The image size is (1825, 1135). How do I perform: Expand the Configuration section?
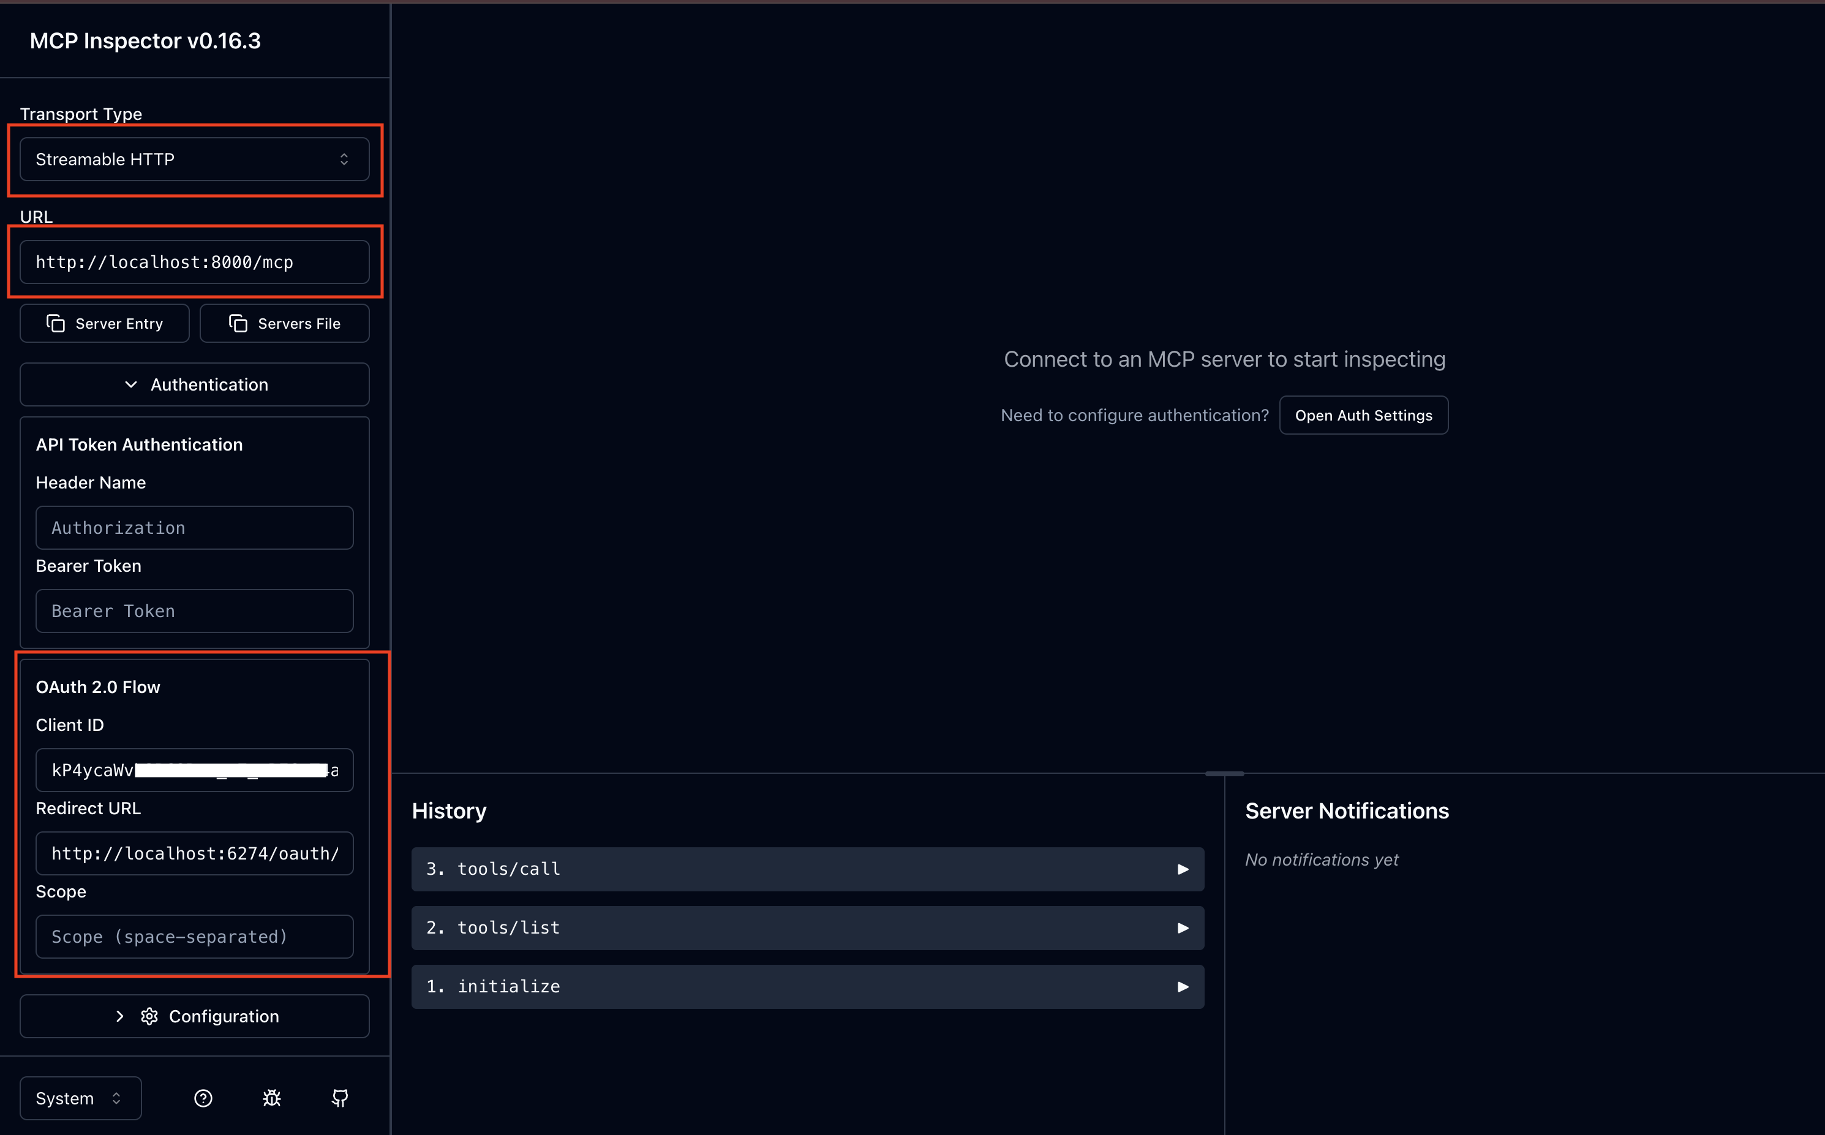click(x=194, y=1016)
